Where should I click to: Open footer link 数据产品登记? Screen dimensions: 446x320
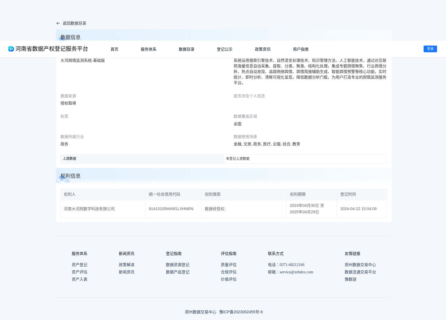(x=178, y=272)
